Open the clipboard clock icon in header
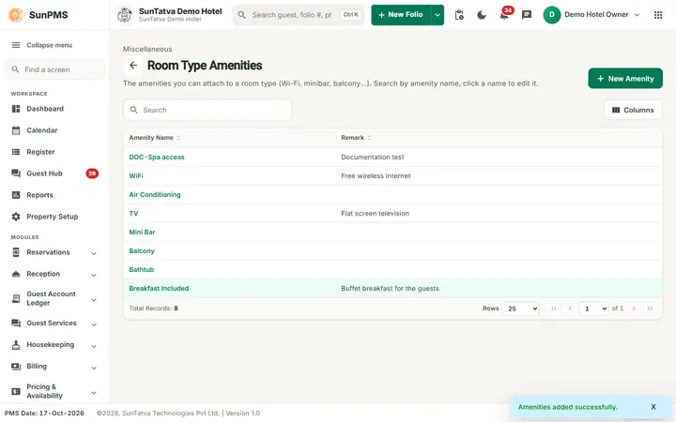This screenshot has width=676, height=422. pos(459,15)
